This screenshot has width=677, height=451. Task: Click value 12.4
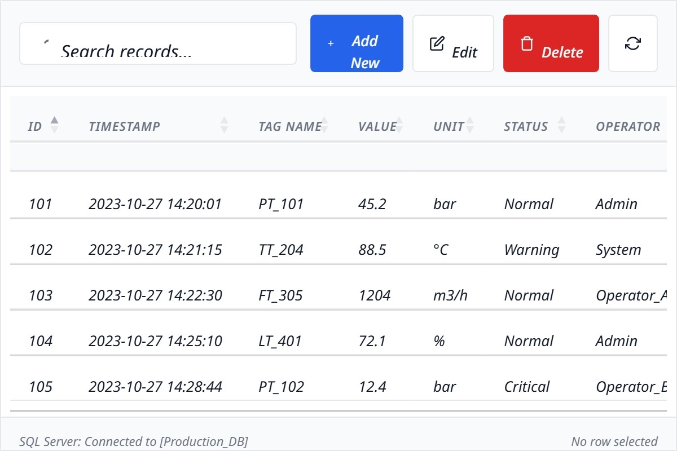[372, 387]
